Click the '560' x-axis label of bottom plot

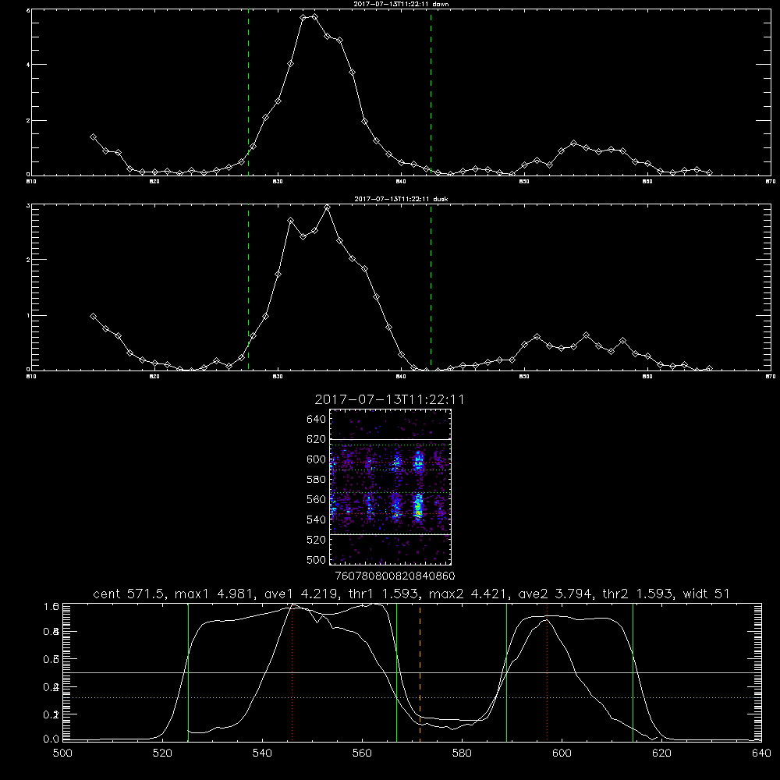(x=362, y=753)
